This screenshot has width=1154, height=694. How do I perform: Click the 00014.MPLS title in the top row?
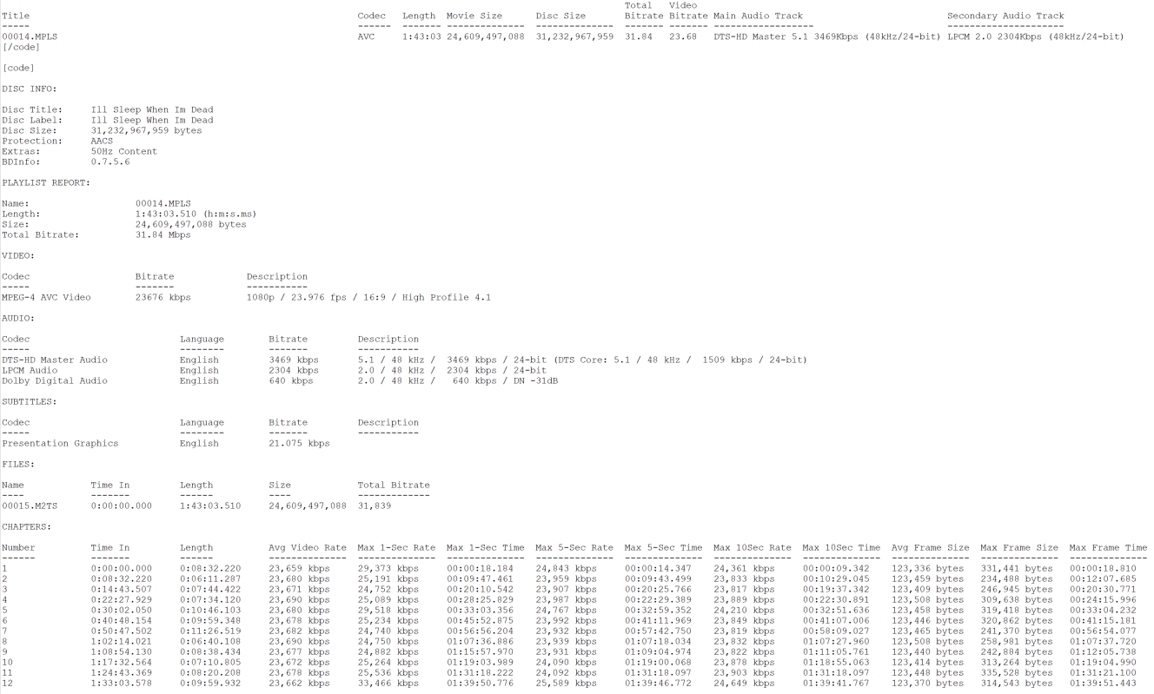[30, 36]
